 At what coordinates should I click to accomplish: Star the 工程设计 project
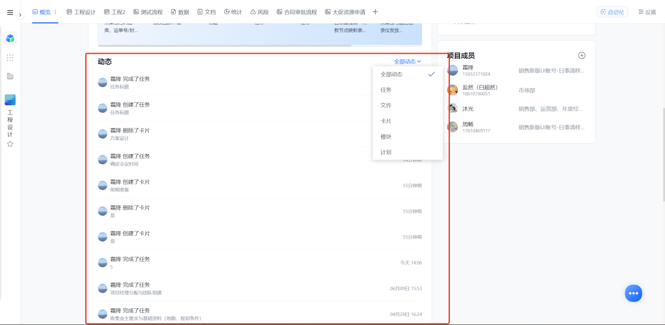click(10, 144)
